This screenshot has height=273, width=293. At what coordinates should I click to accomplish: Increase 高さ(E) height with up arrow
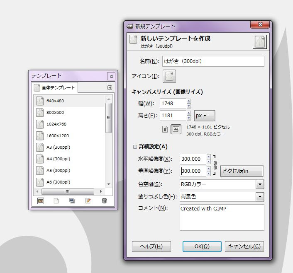[x=189, y=113]
